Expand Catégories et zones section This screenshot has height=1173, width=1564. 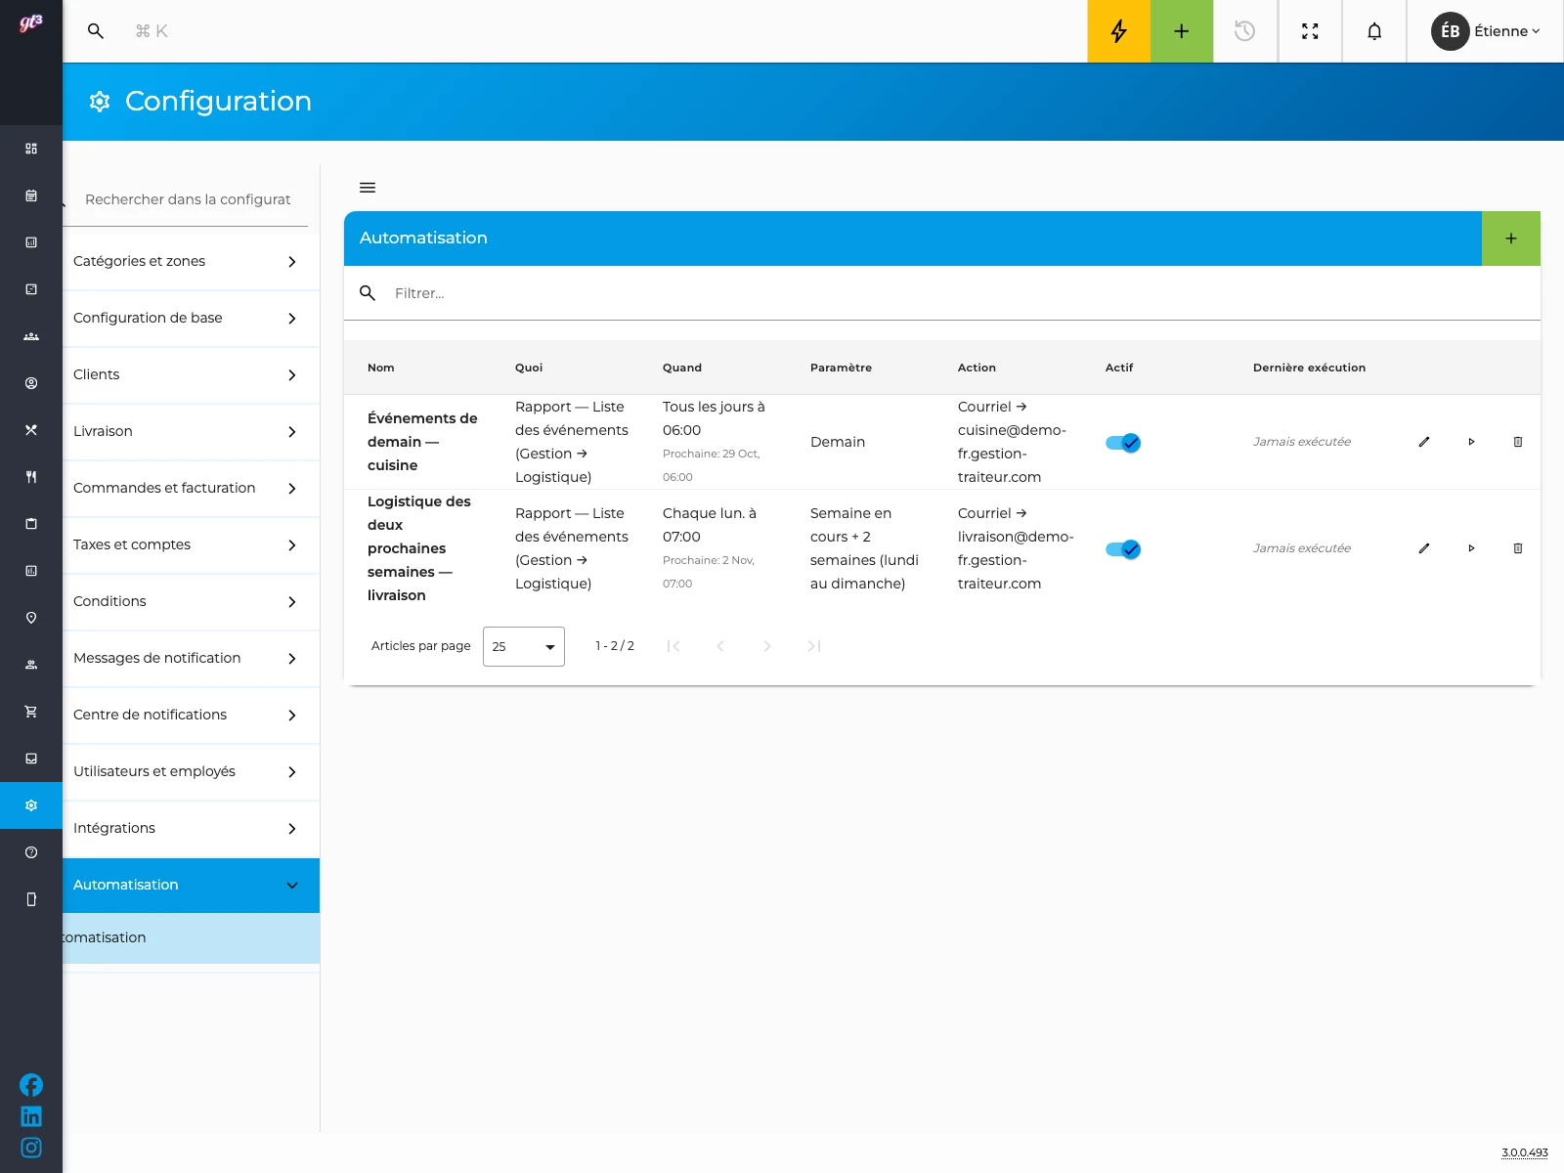pos(191,261)
